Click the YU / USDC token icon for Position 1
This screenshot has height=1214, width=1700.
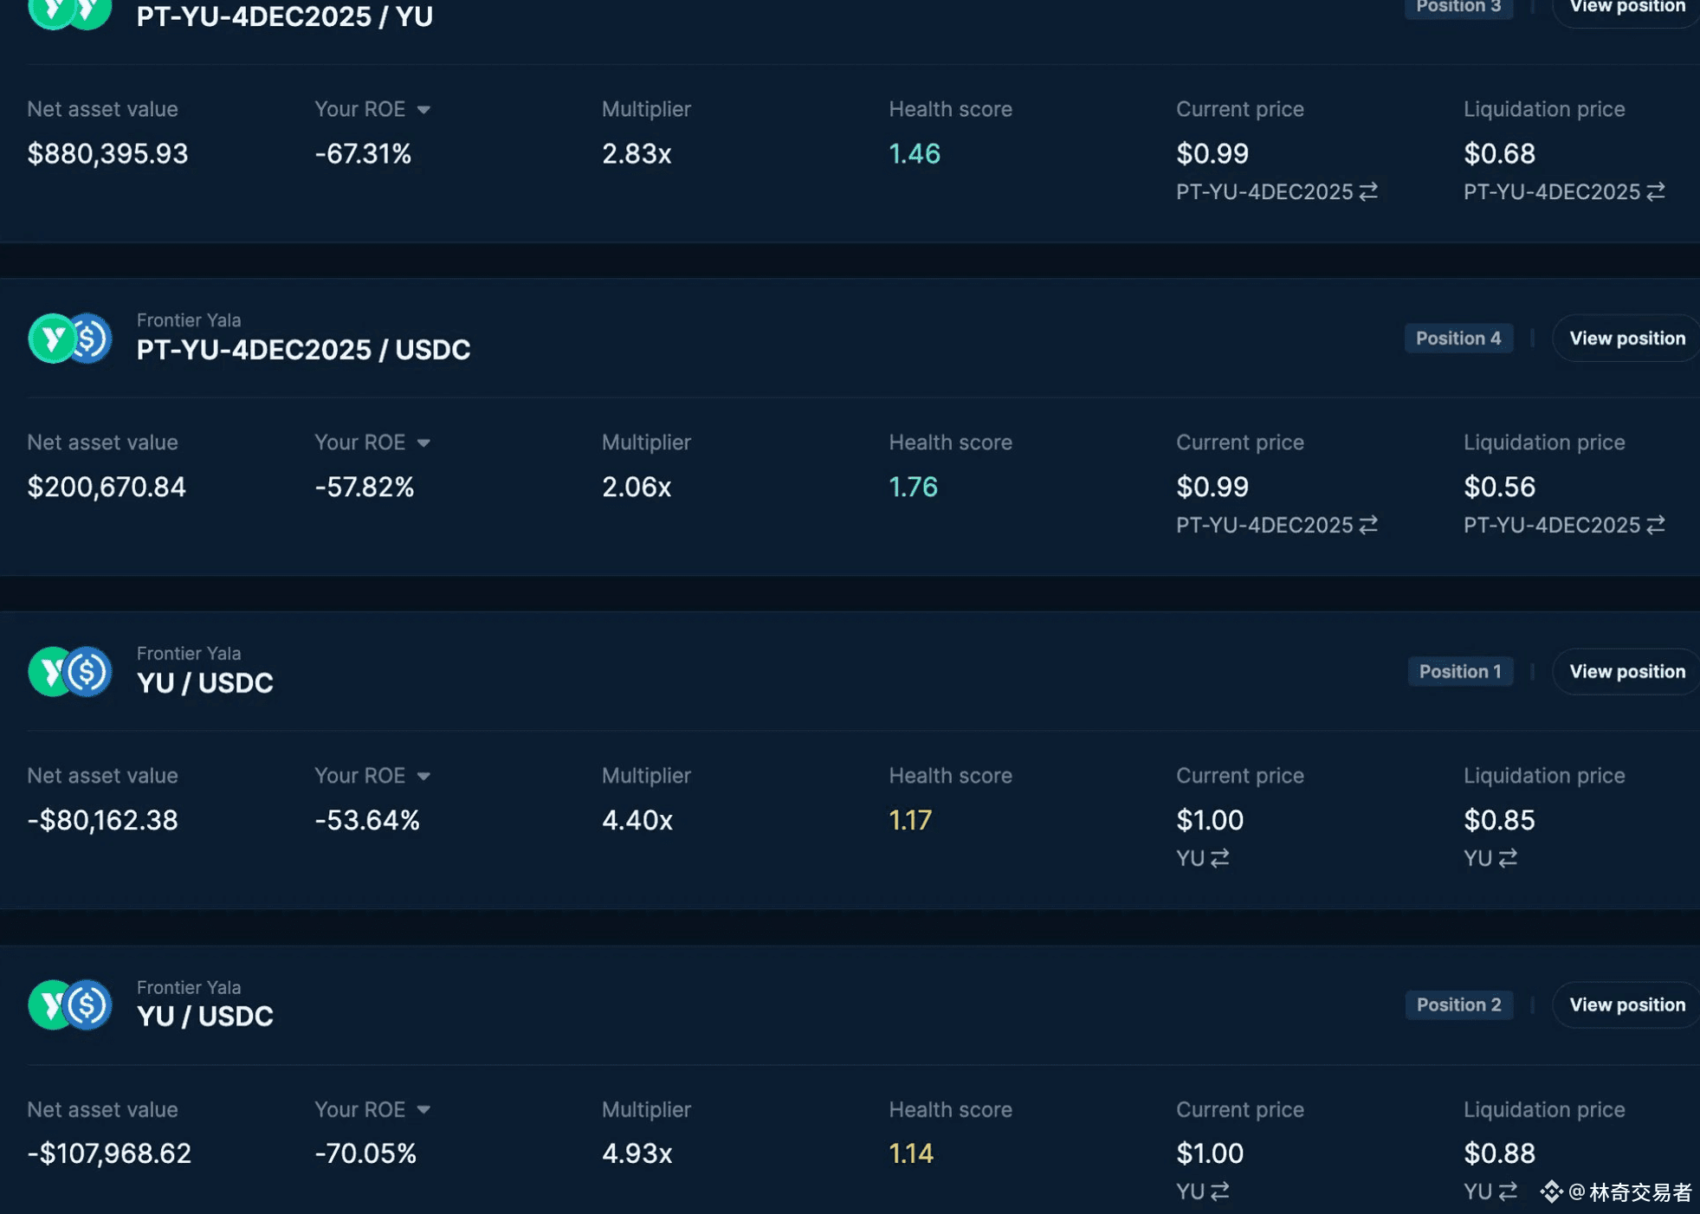[x=70, y=672]
